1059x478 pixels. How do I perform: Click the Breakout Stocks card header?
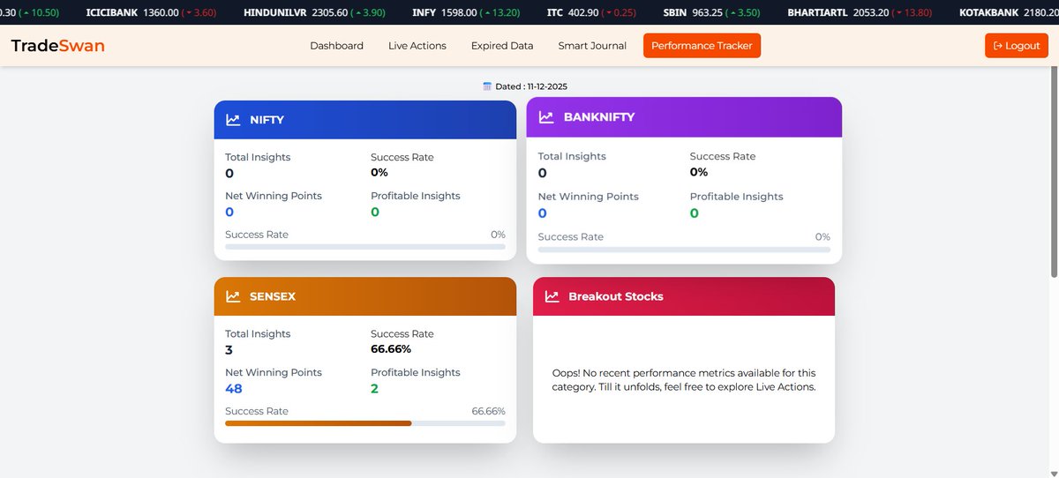click(x=684, y=296)
